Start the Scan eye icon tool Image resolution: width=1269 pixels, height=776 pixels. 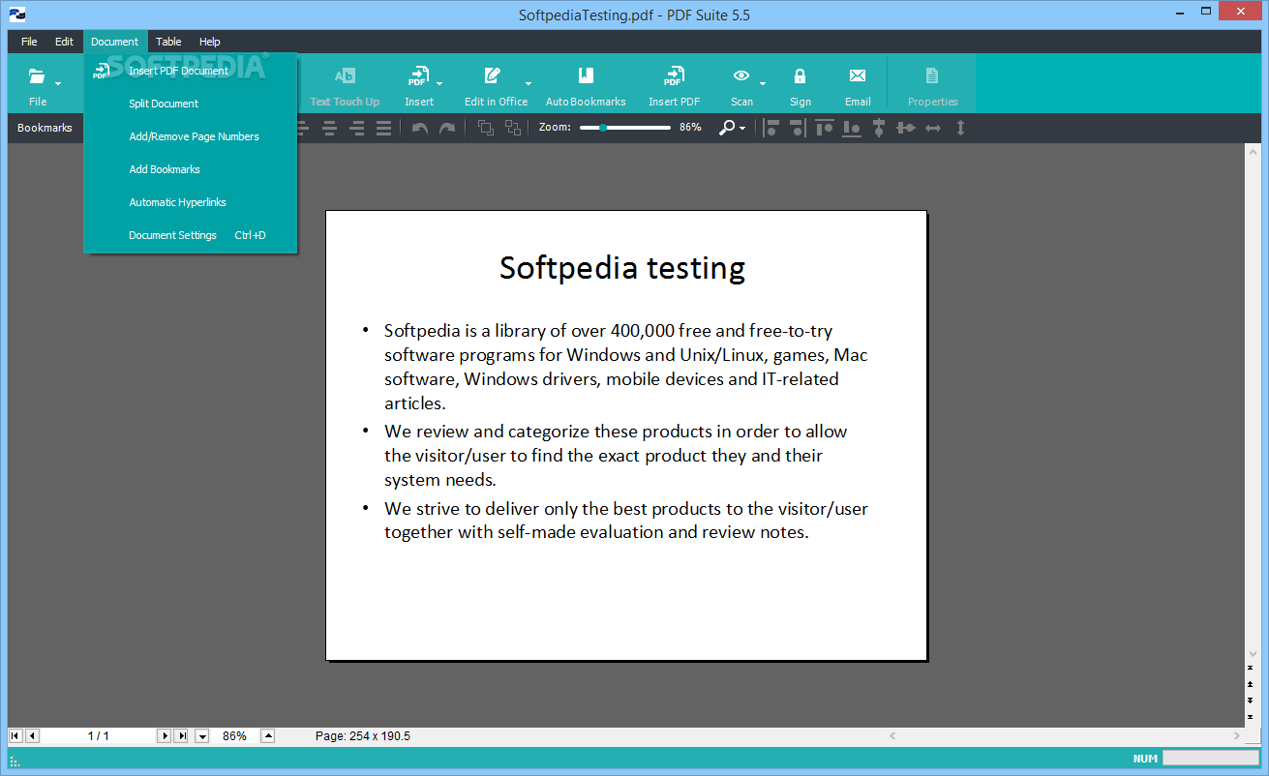[x=741, y=75]
